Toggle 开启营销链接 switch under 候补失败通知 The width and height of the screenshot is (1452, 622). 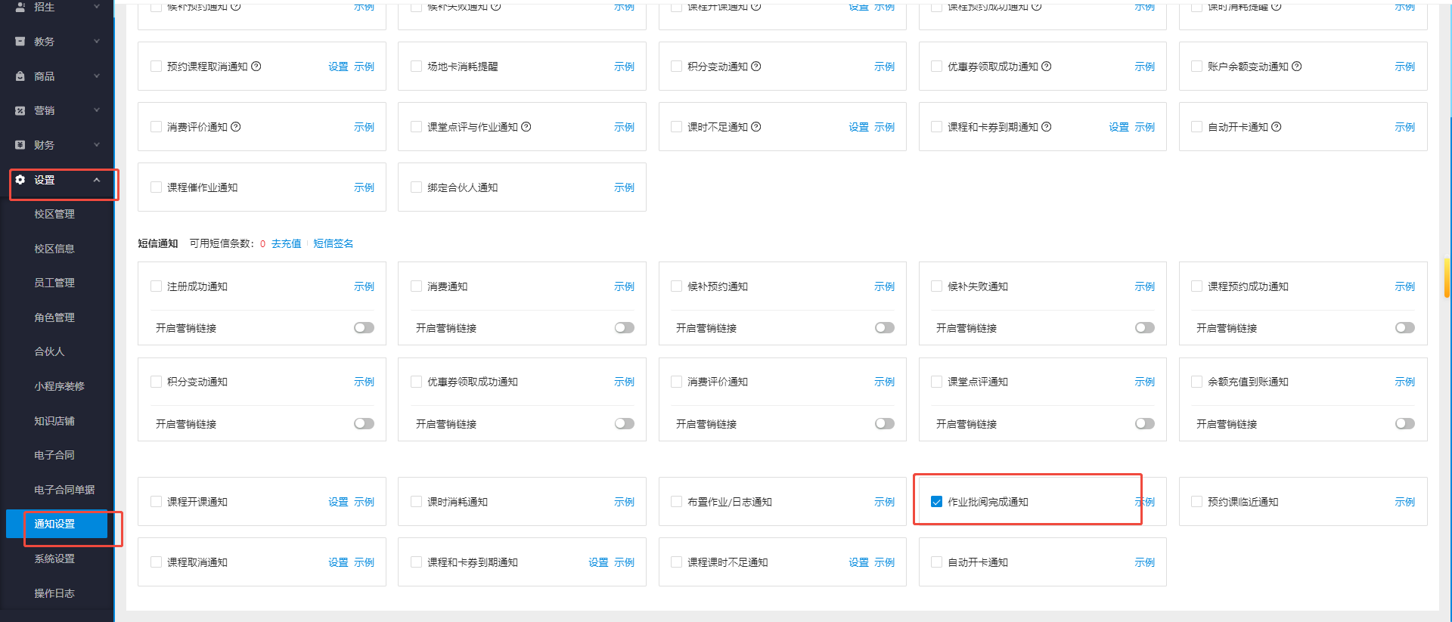[1144, 328]
